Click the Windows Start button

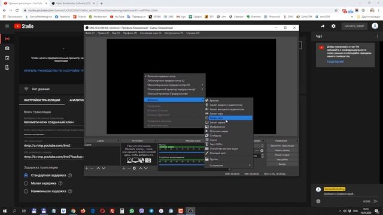tap(5, 211)
